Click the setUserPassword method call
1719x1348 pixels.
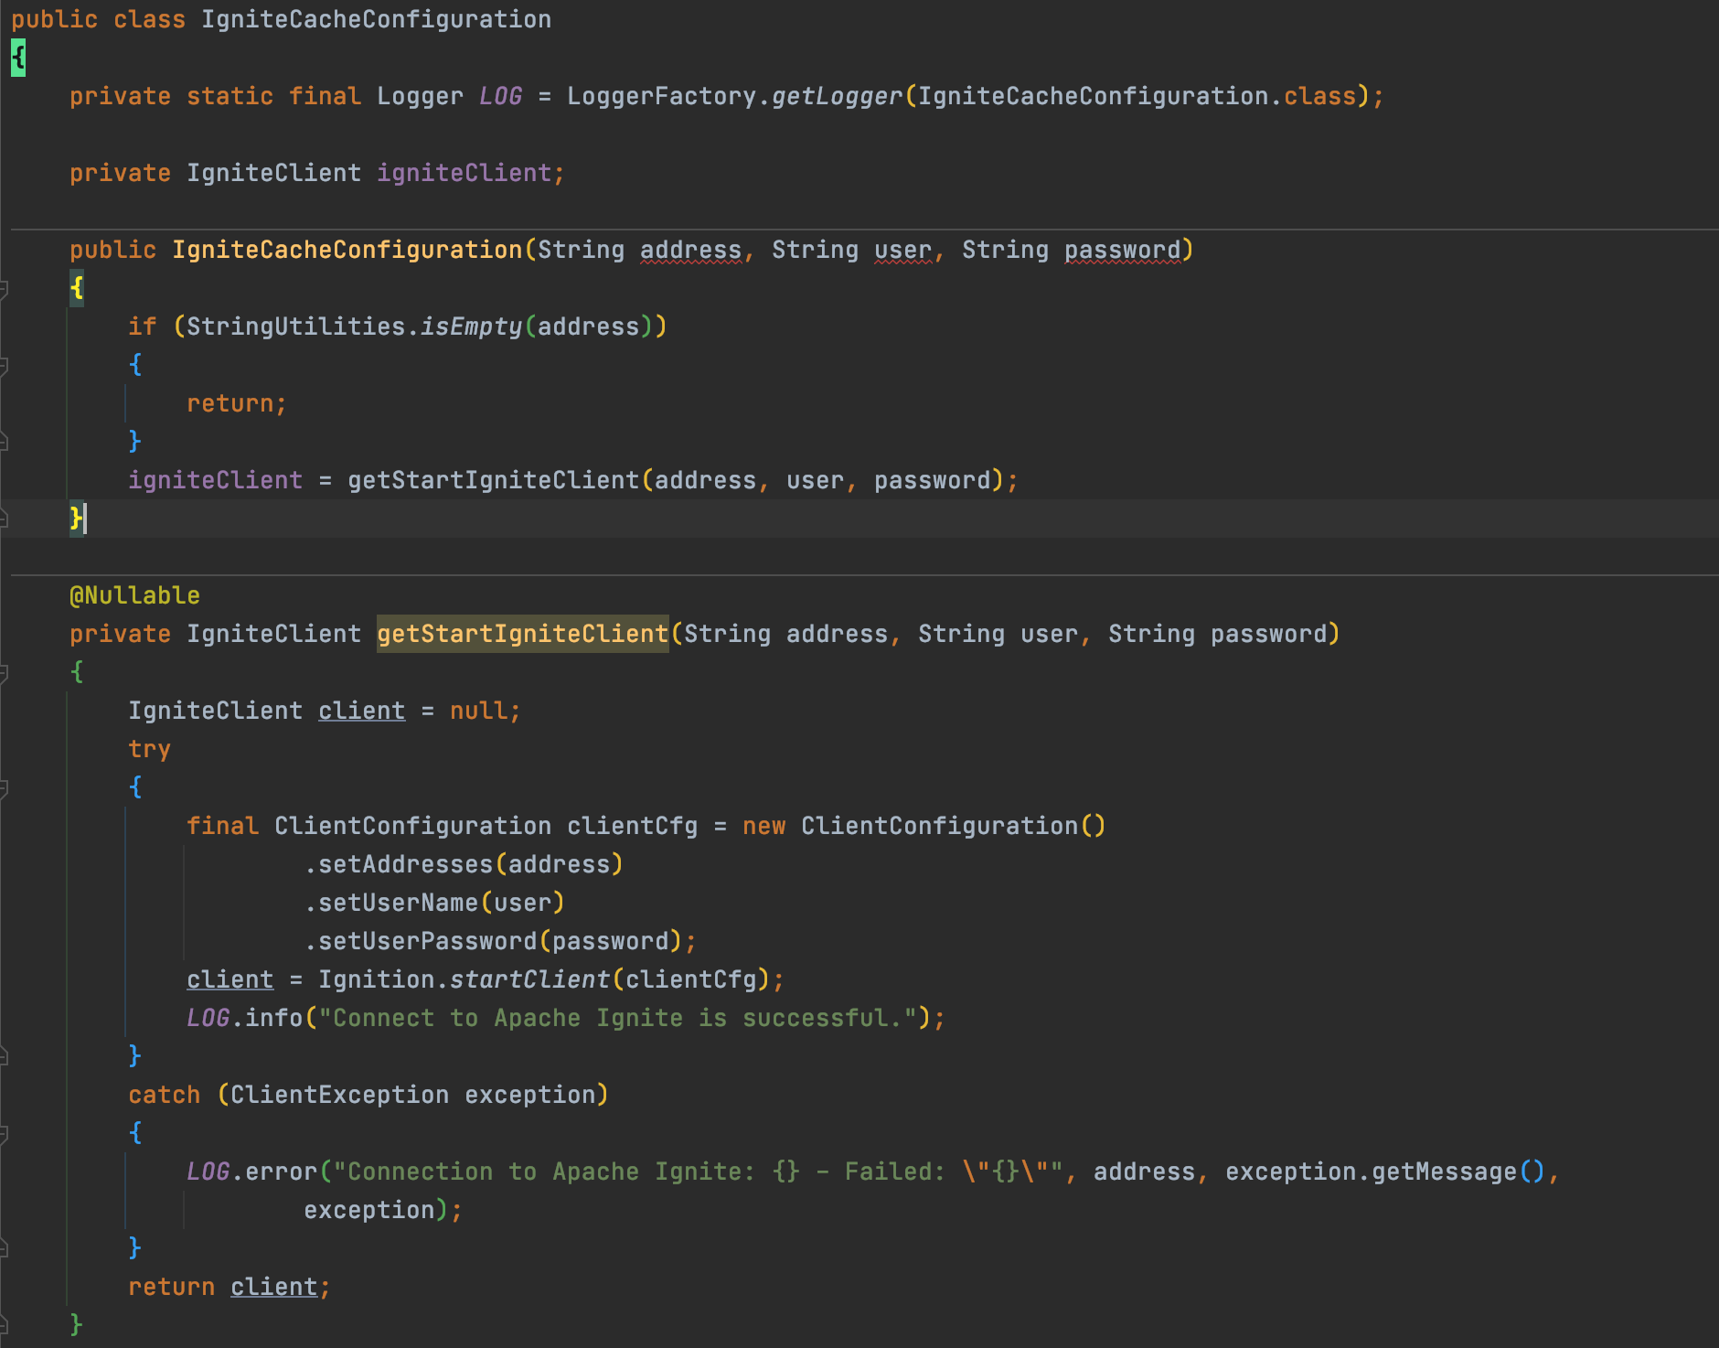(427, 941)
